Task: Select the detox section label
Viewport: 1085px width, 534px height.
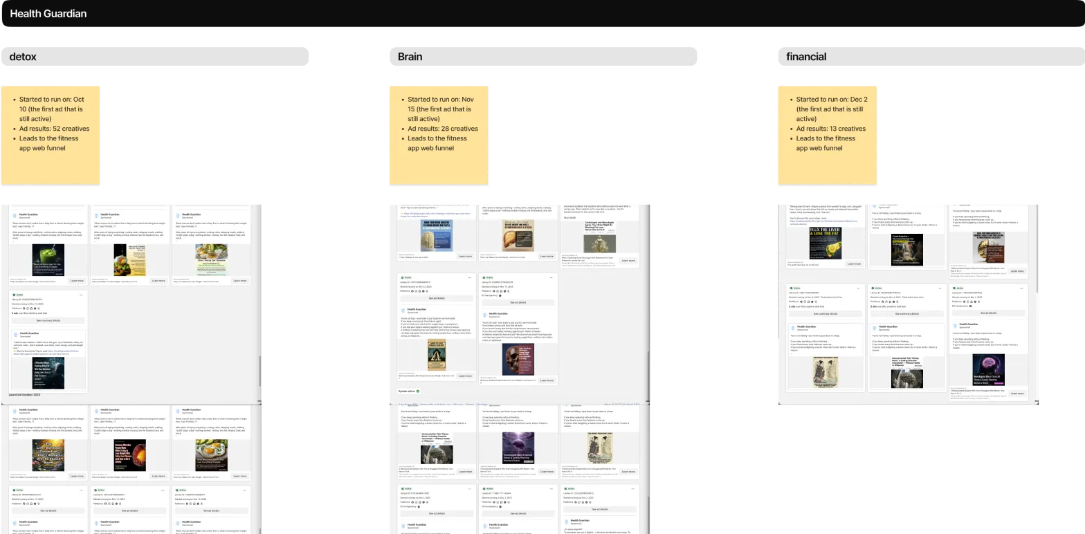Action: pos(155,57)
